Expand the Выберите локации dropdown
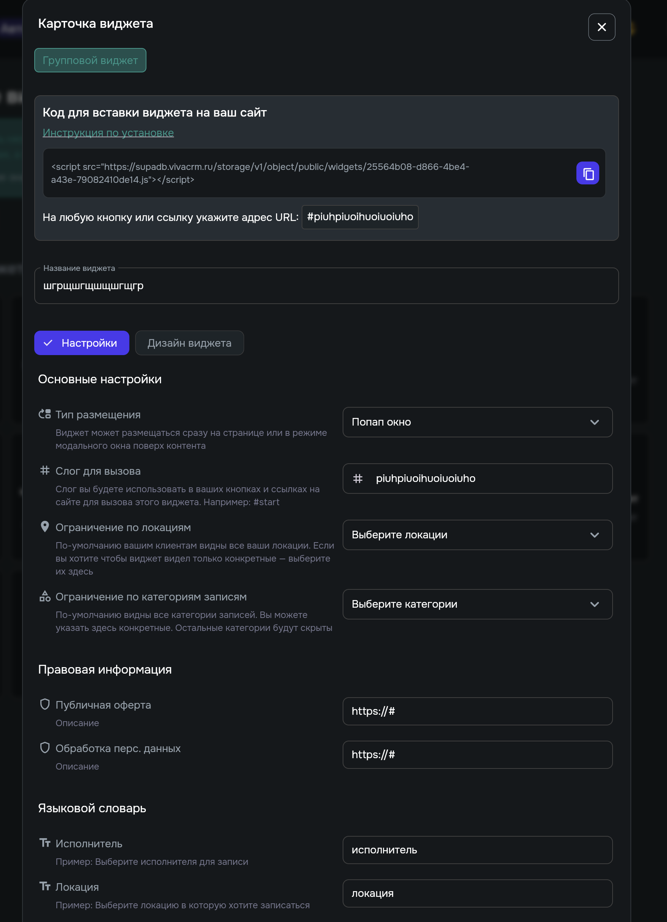This screenshot has height=922, width=667. 477,535
